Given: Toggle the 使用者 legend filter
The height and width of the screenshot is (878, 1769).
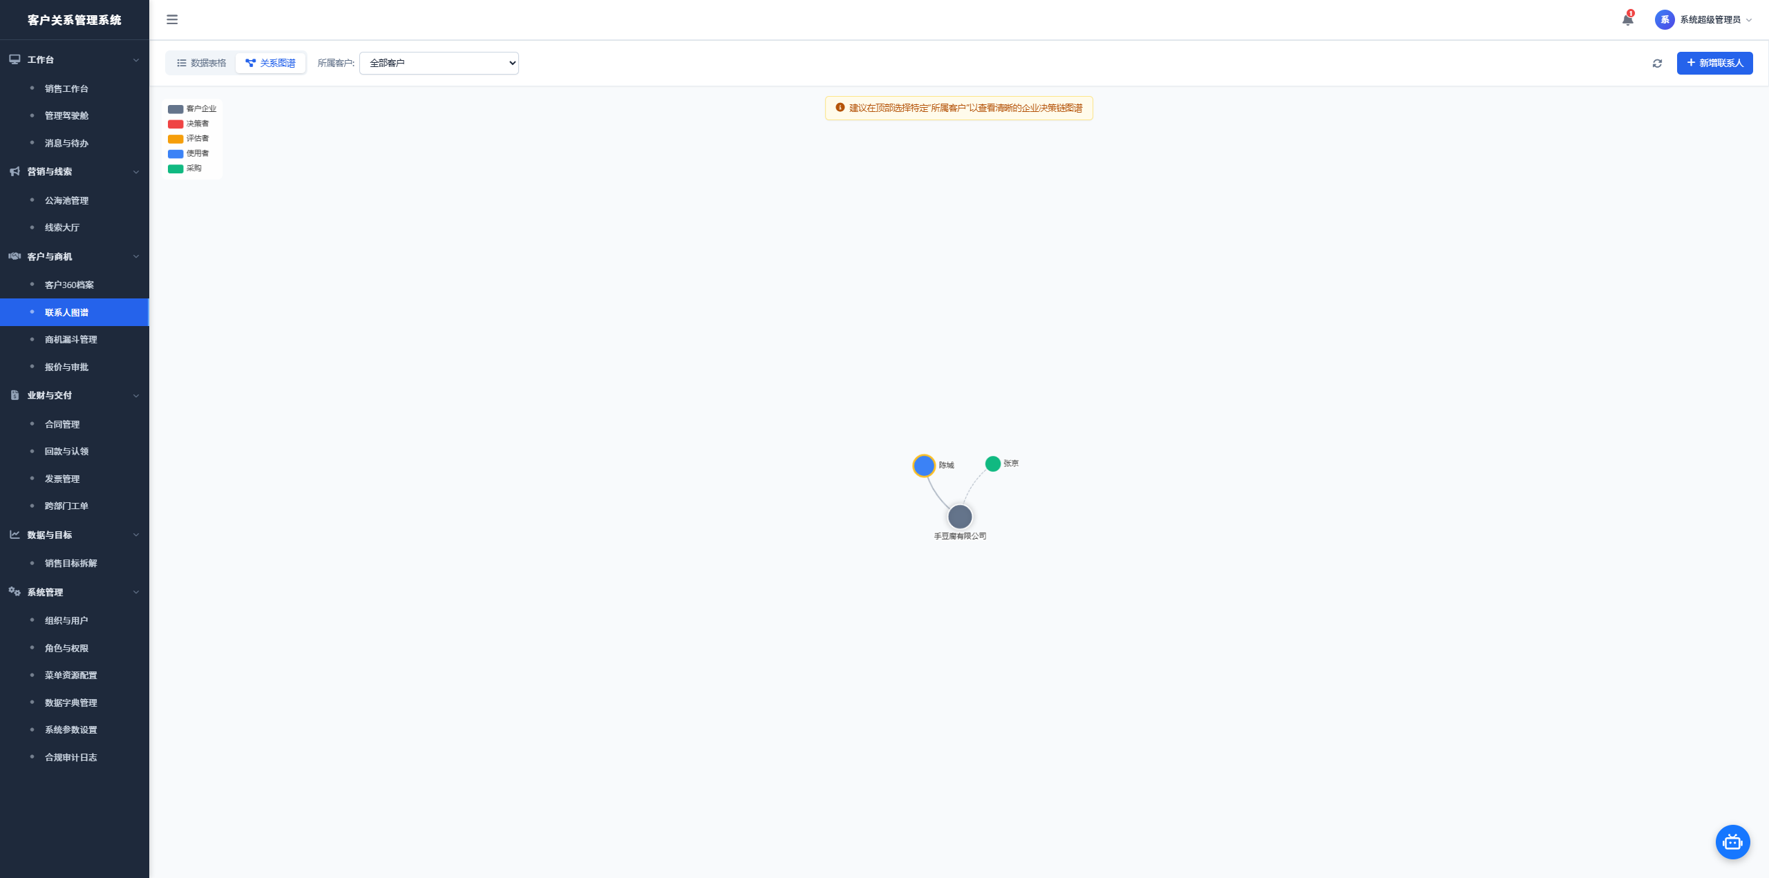Looking at the screenshot, I should click(189, 153).
